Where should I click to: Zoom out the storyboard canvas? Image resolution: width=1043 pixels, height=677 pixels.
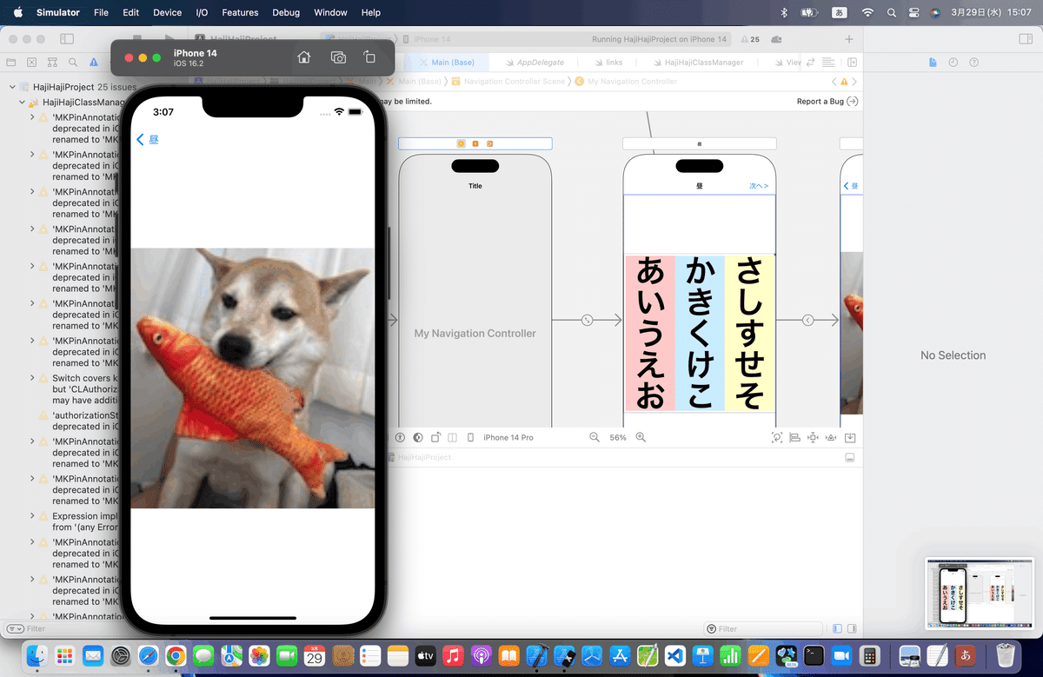[x=595, y=437]
